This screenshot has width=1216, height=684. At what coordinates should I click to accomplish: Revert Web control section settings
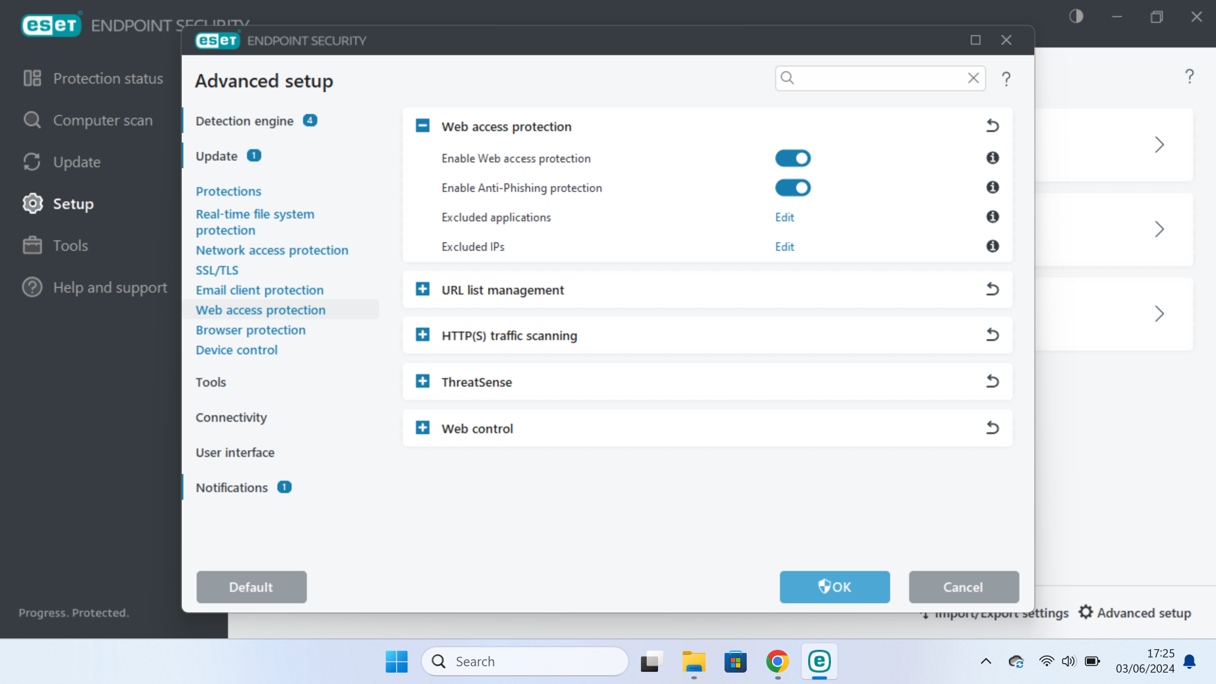[x=992, y=428]
